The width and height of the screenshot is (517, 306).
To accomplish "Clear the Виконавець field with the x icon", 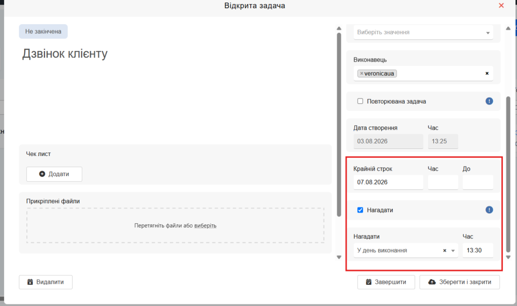I will [x=487, y=73].
